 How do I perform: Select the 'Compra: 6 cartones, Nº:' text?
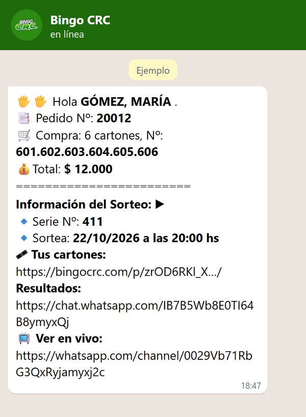click(x=99, y=136)
